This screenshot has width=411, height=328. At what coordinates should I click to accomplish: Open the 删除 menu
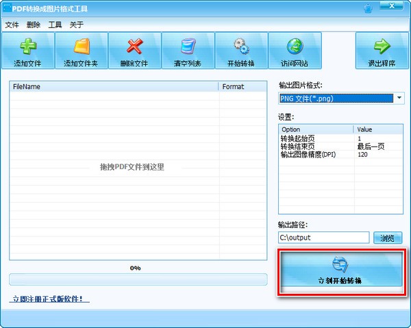pyautogui.click(x=34, y=25)
